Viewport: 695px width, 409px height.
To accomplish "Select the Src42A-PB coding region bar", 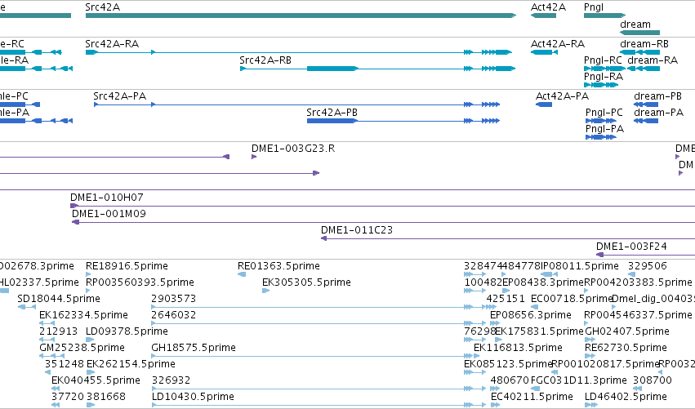I will (332, 121).
